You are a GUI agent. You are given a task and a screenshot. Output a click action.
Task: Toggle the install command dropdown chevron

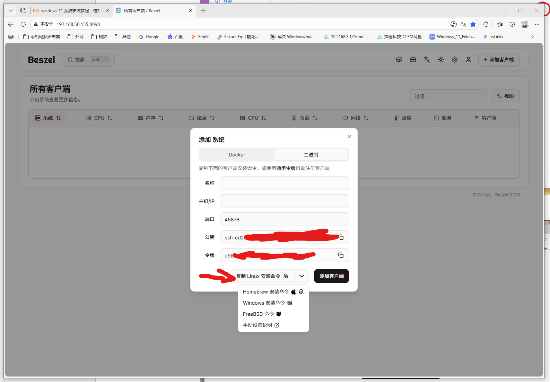point(302,276)
